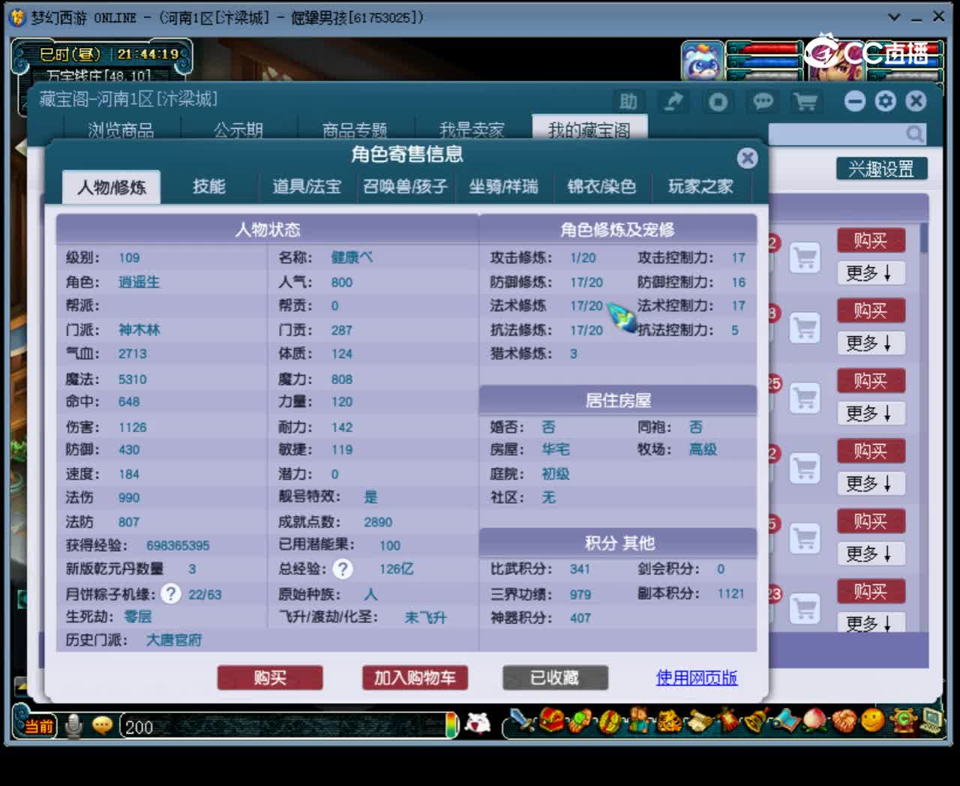The image size is (960, 786).
Task: Expand 更多↓ beside the badge 5 listing
Action: [x=870, y=553]
